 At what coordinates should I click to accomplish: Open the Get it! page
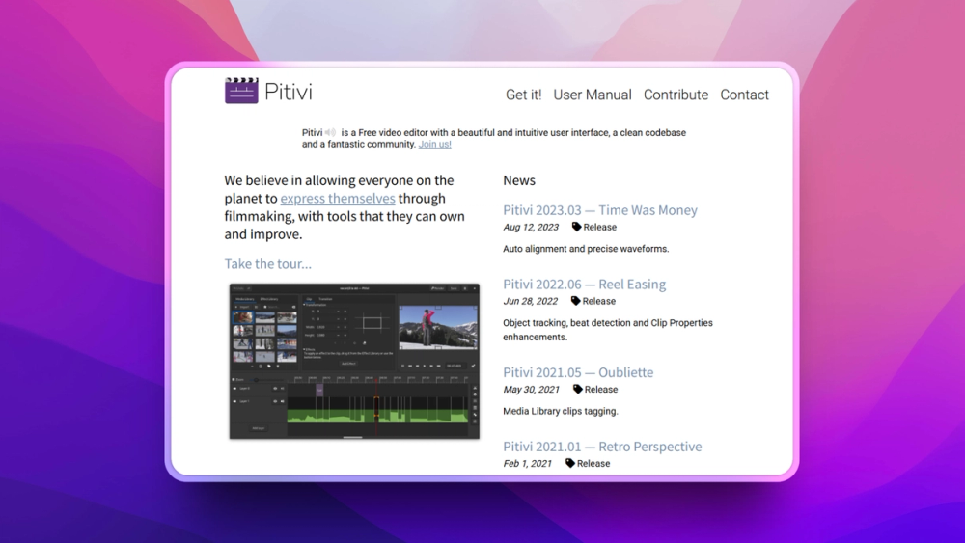[524, 95]
